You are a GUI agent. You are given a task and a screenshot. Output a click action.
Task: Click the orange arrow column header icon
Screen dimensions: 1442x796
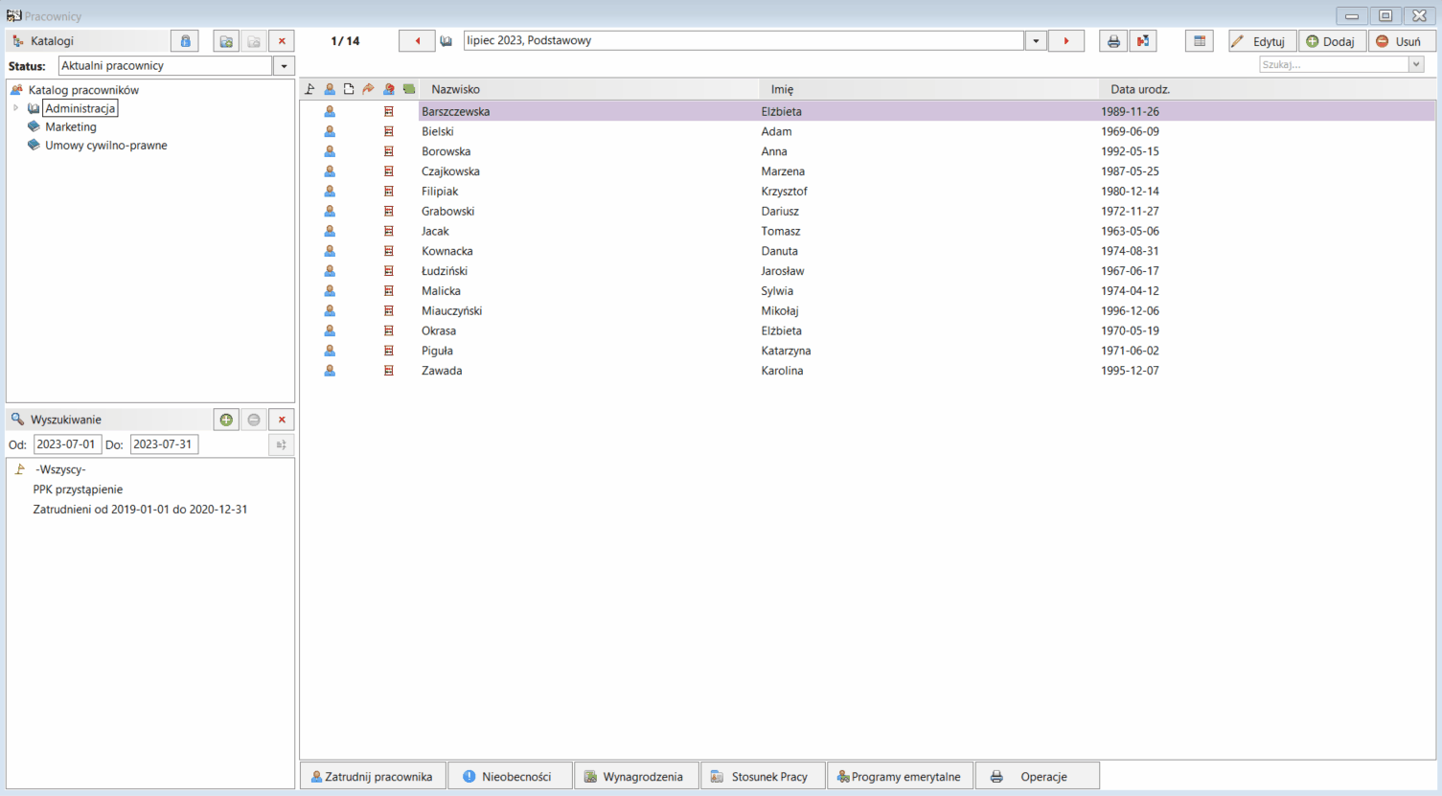(368, 89)
